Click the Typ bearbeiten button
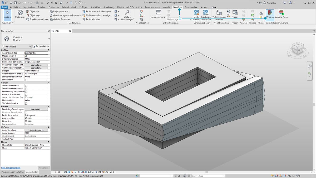This screenshot has height=178, width=316. 41,46
